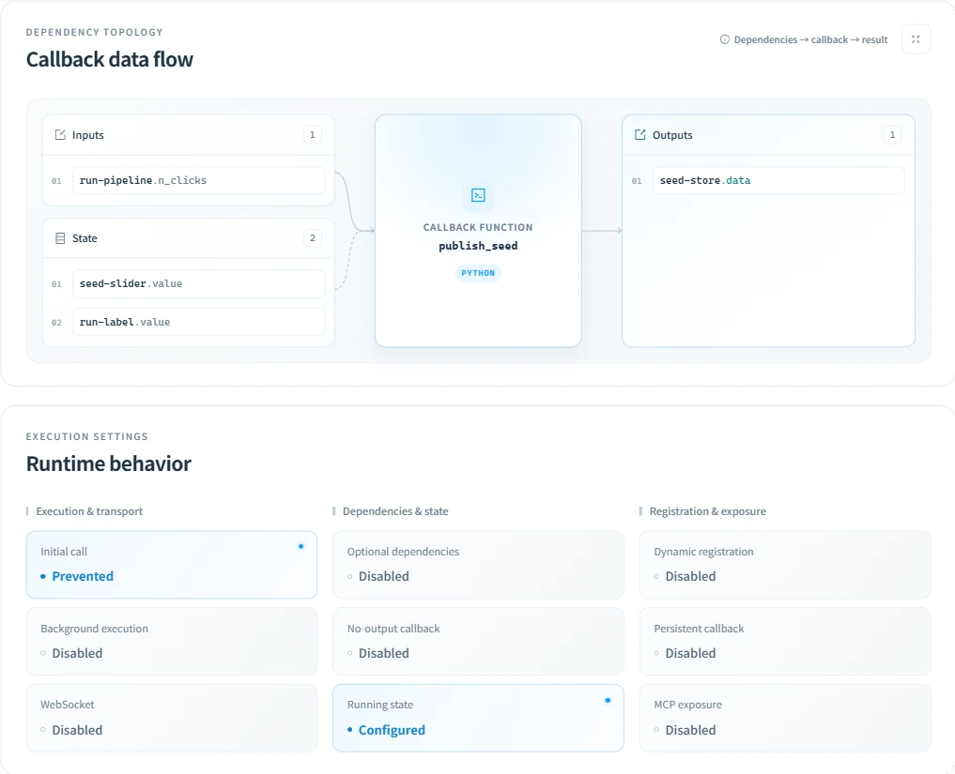Click the blue indicator dot on Initial call
955x774 pixels.
(x=300, y=546)
